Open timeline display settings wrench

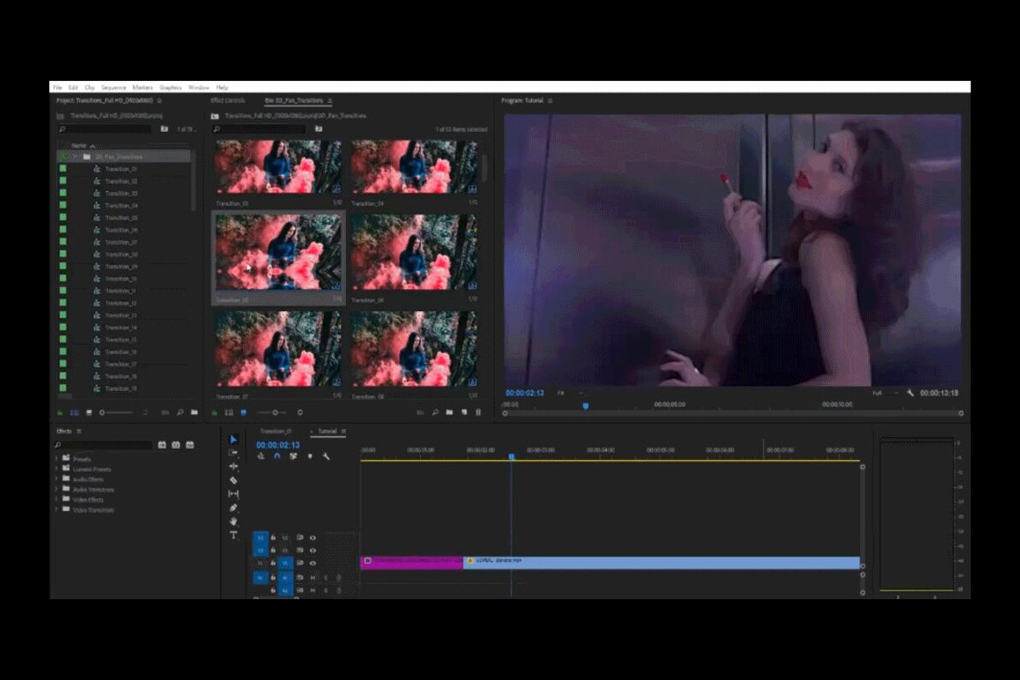pyautogui.click(x=326, y=456)
